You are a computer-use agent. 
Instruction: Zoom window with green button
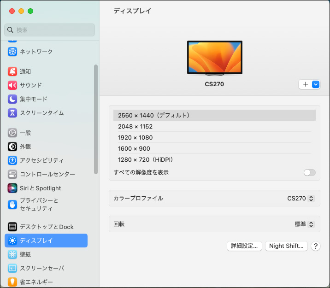point(30,11)
